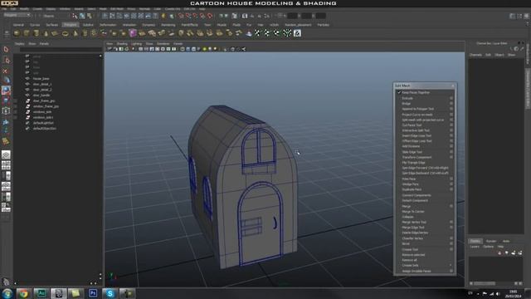
Task: Expand the window_frame_grp group in Outliner
Action: click(x=16, y=106)
